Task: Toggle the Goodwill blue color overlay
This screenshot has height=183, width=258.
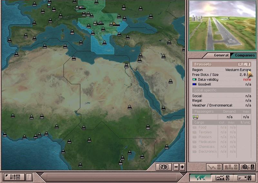Action: [x=194, y=84]
